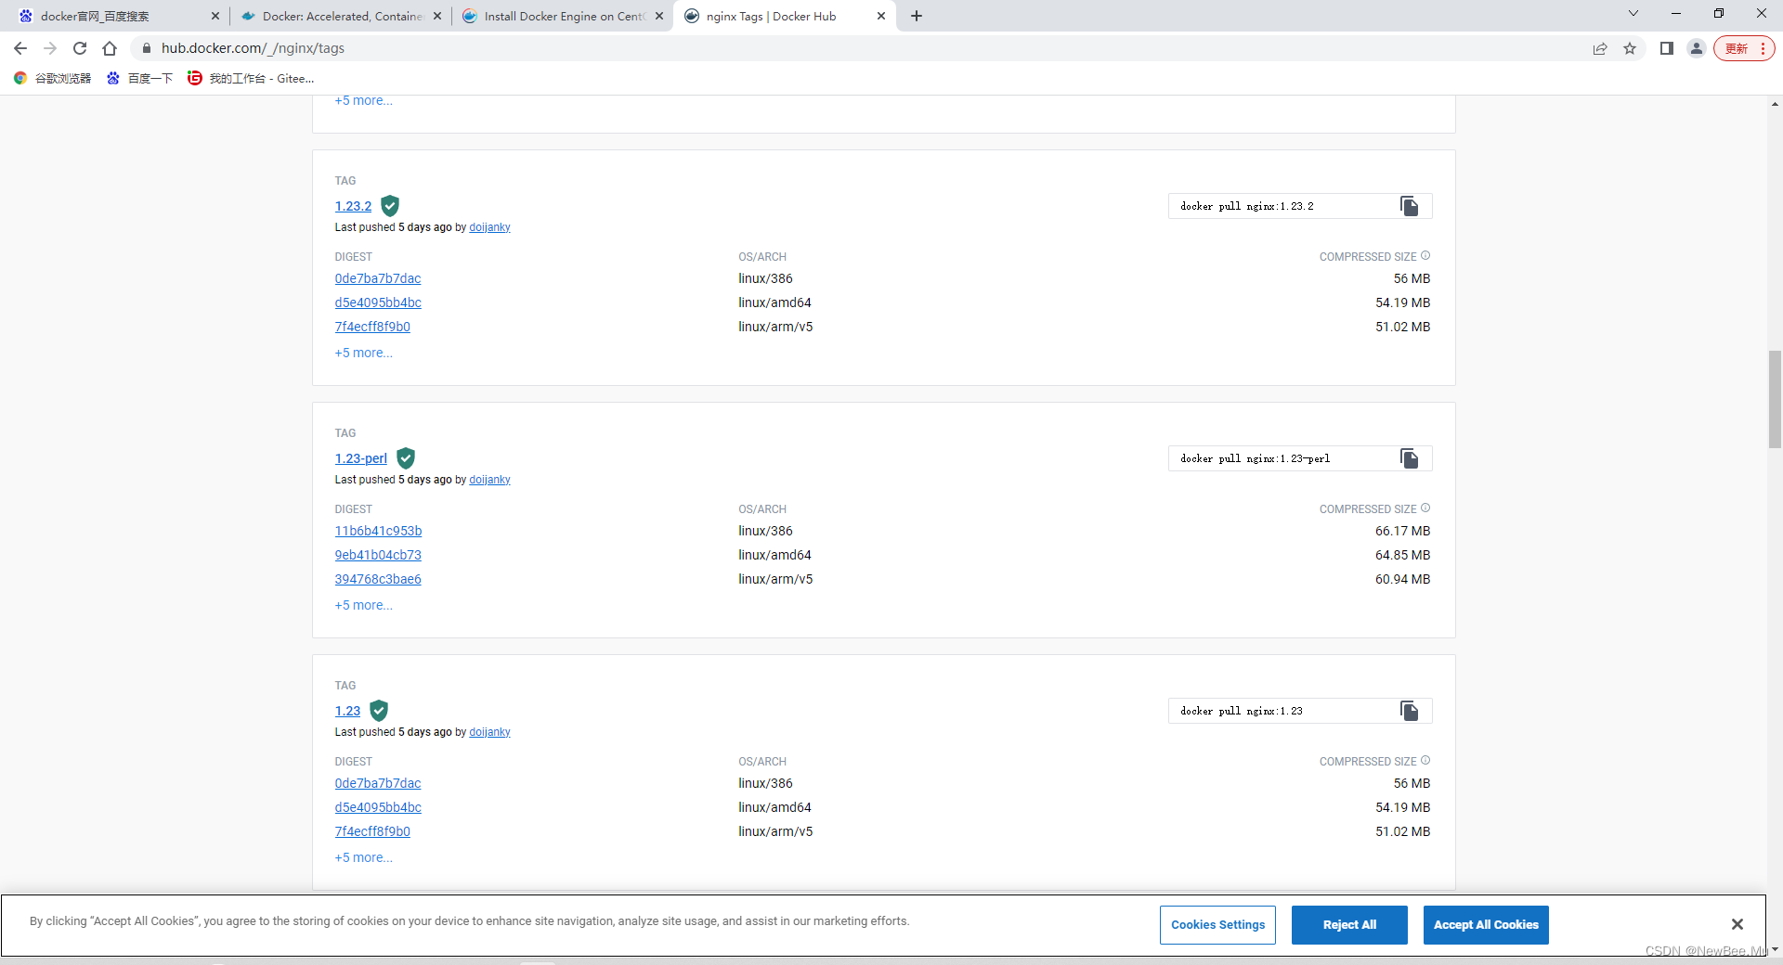Screen dimensions: 1783x965
Task: Close the Install Docker Engine tab
Action: tap(659, 16)
